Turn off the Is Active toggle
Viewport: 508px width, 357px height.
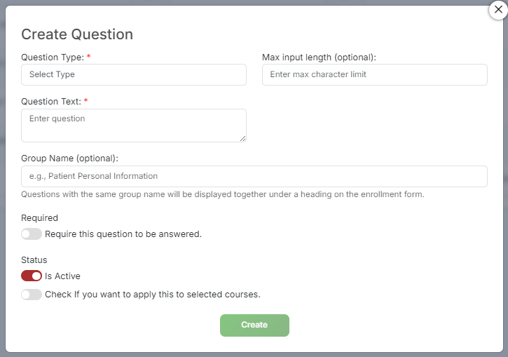coord(32,276)
